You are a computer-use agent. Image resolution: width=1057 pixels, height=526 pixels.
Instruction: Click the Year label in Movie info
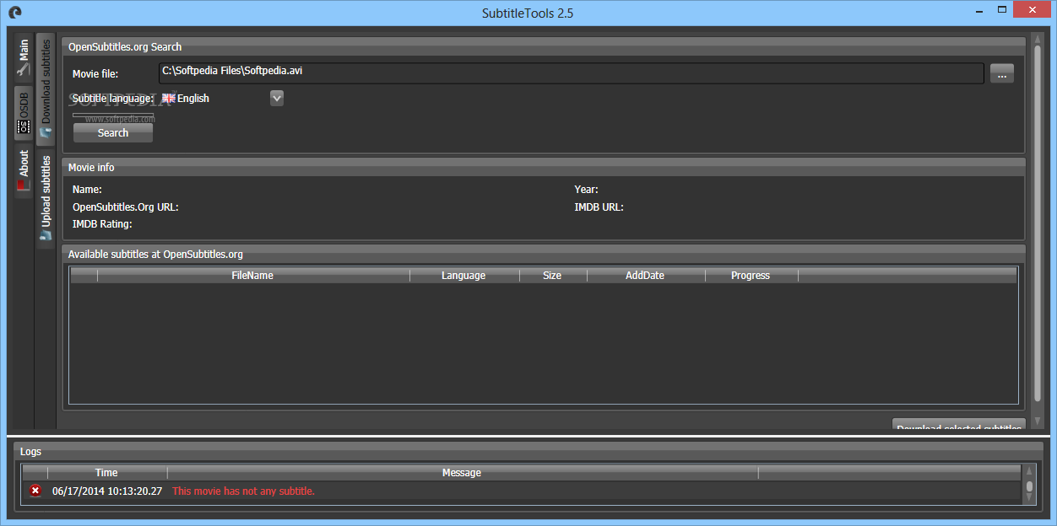(x=587, y=190)
